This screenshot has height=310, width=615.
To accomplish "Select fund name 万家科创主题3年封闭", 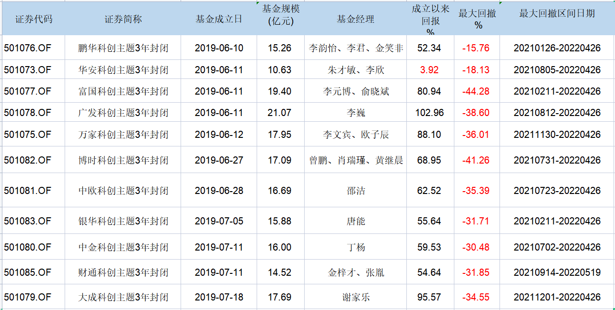I will click(x=123, y=135).
